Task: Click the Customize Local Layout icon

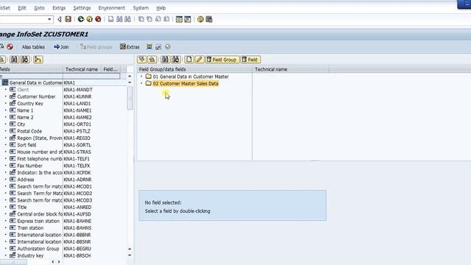Action: [x=209, y=19]
